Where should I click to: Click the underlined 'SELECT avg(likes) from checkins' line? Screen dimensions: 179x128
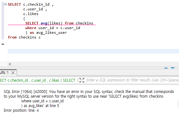(59, 23)
